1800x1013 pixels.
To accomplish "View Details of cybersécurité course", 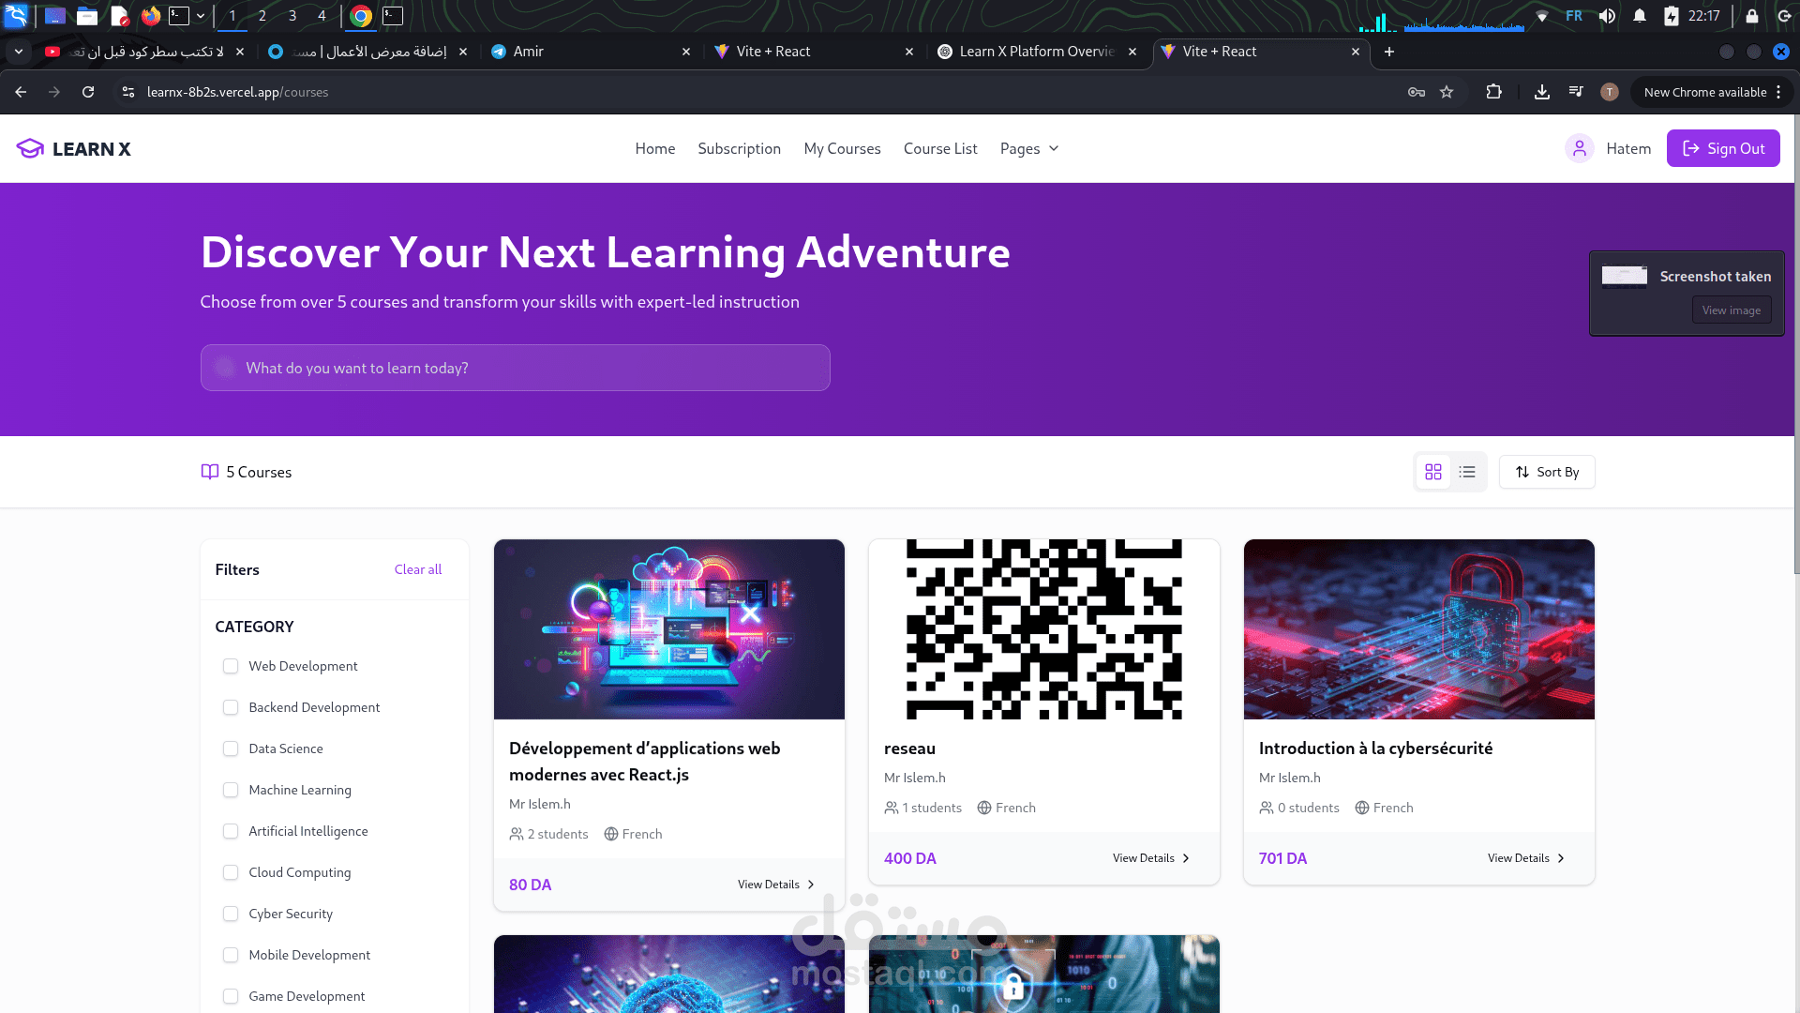I will tap(1526, 858).
